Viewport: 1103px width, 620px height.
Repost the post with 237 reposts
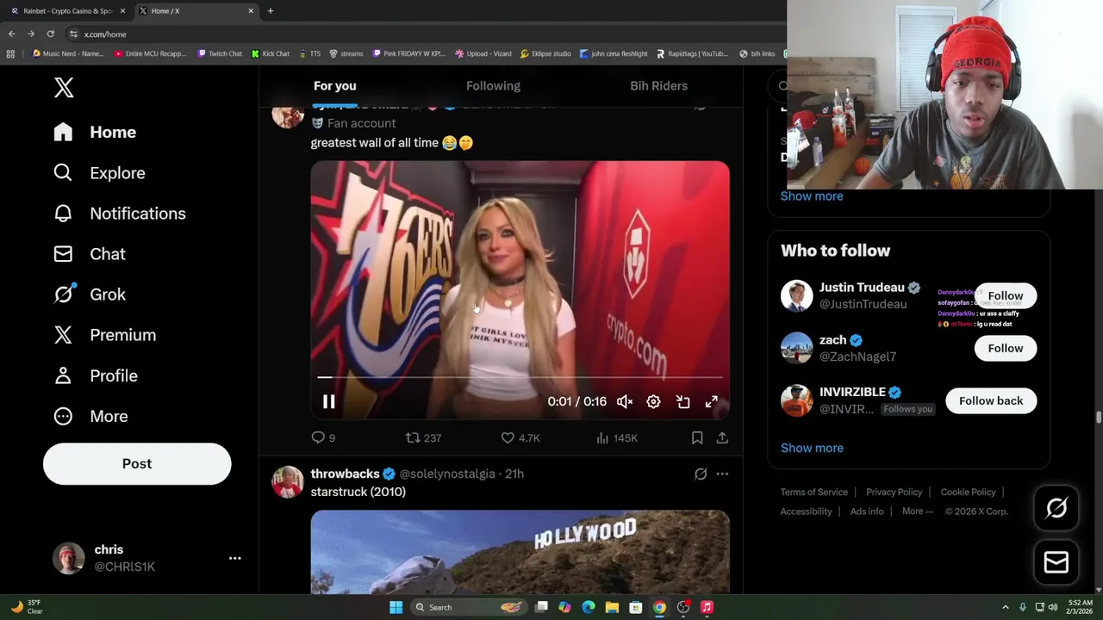point(423,437)
